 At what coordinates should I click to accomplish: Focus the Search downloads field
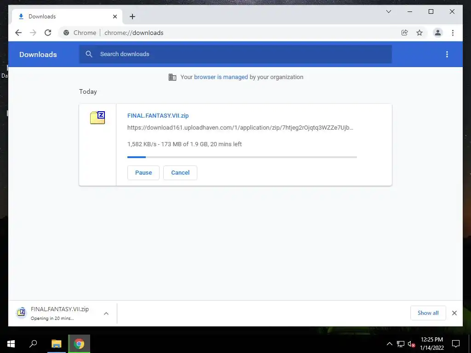pyautogui.click(x=235, y=54)
